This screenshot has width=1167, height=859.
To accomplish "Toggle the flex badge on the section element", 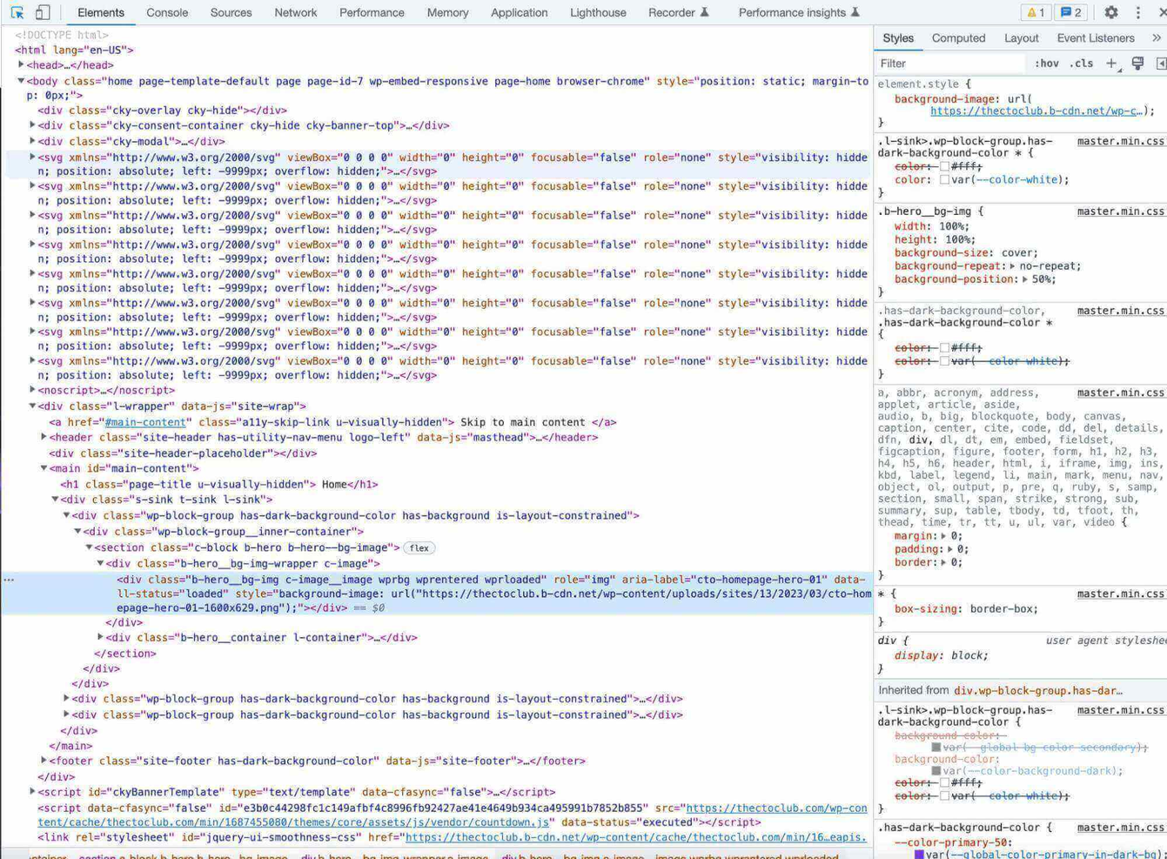I will pos(419,547).
